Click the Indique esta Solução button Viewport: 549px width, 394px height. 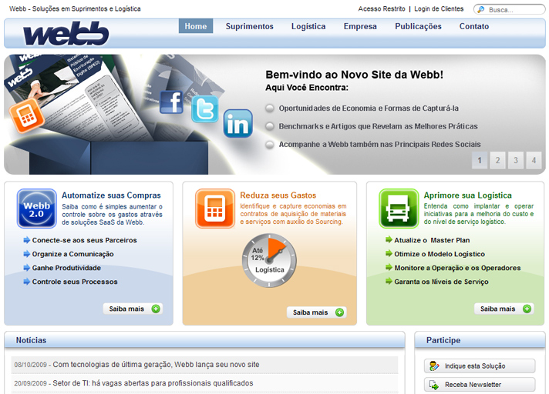pos(480,366)
